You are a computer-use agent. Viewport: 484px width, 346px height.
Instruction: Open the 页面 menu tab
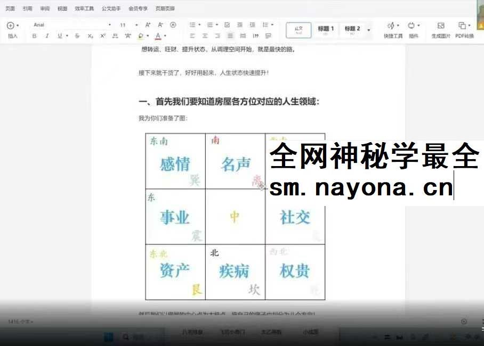(x=10, y=9)
